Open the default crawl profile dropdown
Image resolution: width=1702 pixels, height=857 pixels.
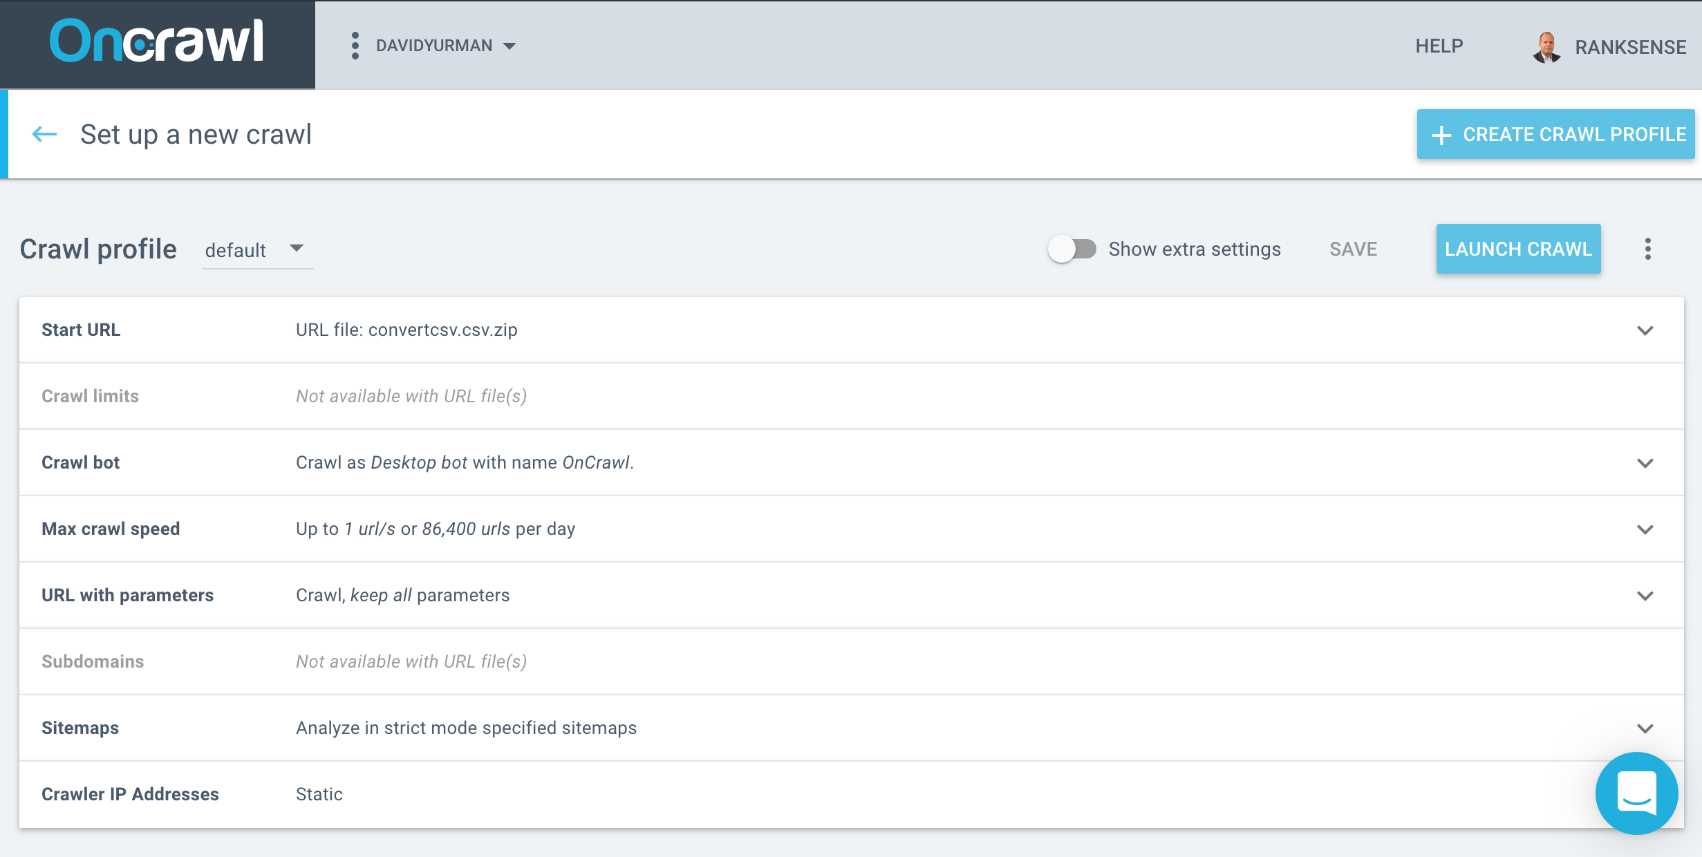[256, 249]
